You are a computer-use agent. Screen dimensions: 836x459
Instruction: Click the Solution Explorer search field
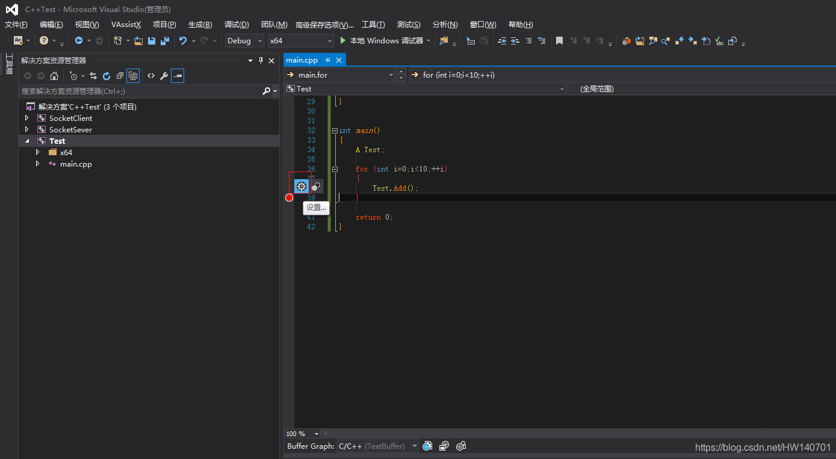[x=140, y=91]
